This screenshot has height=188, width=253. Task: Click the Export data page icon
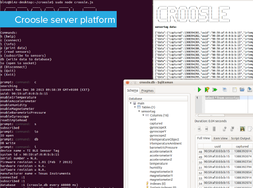(x=250, y=129)
